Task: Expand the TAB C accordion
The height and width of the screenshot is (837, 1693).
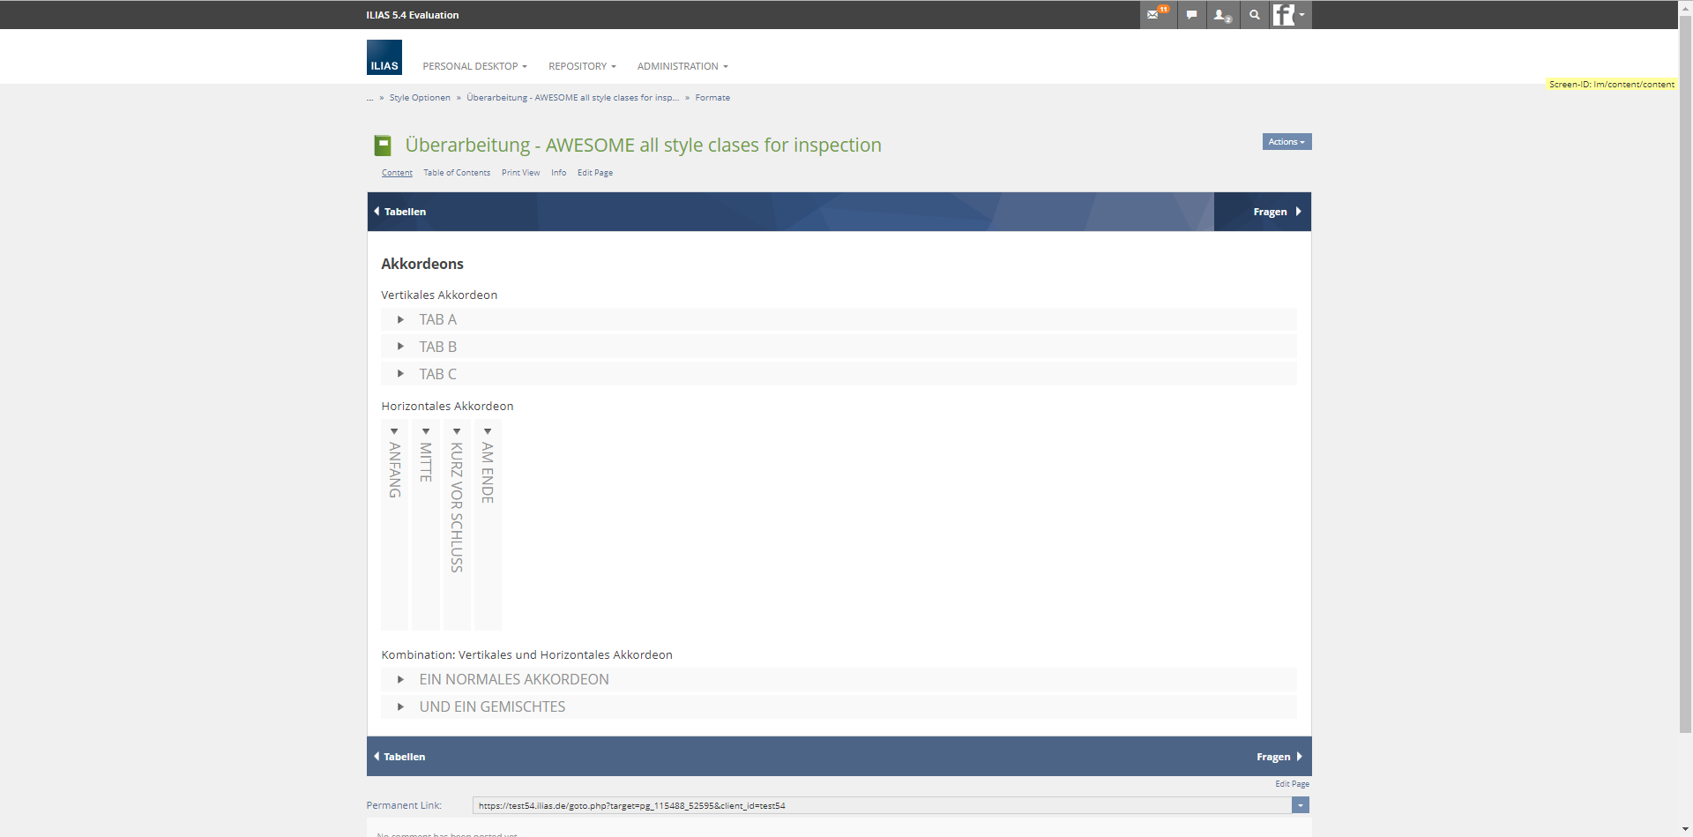Action: pyautogui.click(x=839, y=374)
